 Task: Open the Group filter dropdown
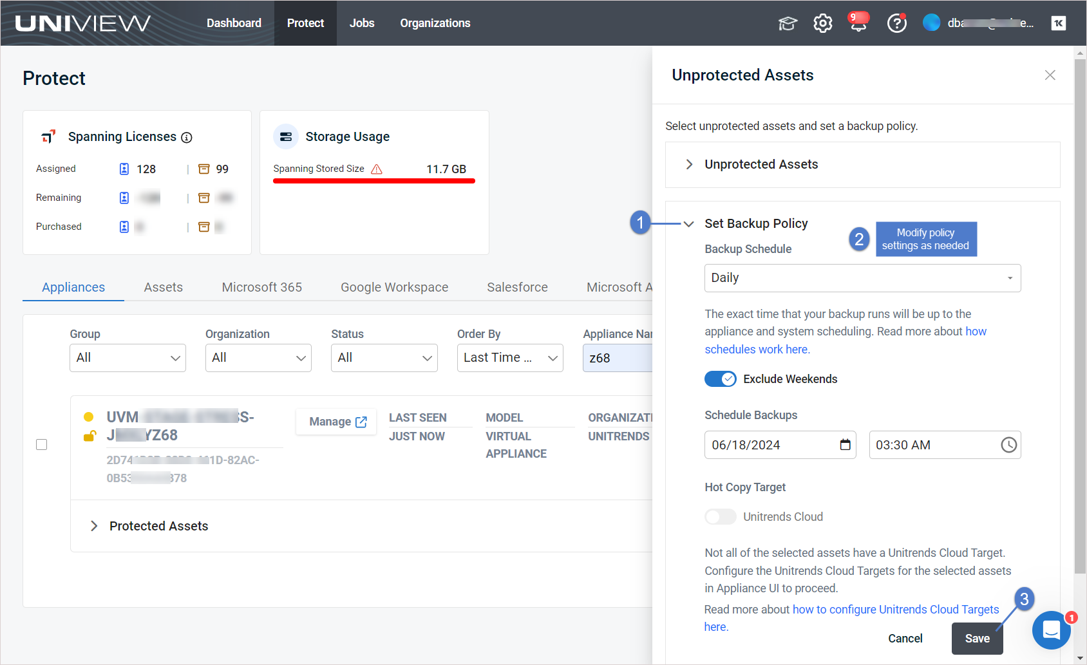128,358
